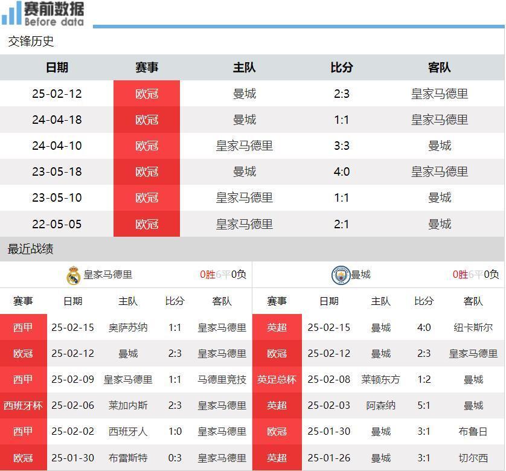Screen dimensions: 506x471
Task: Click 比分 header in head-to-head table
Action: (x=342, y=68)
